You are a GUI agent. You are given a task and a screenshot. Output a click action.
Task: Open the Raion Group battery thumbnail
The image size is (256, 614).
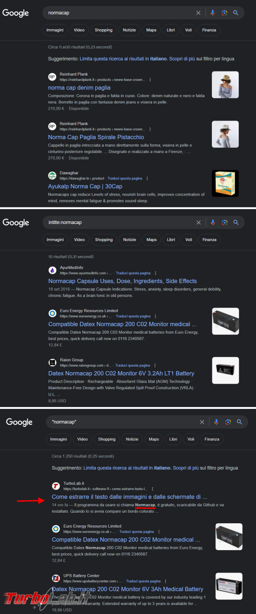pyautogui.click(x=225, y=370)
